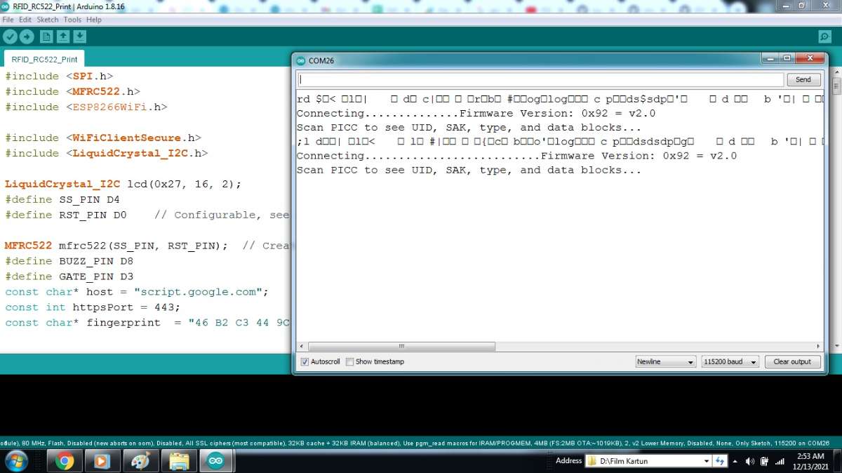Switch to the Arduino IDE taskbar icon
842x473 pixels.
[216, 461]
